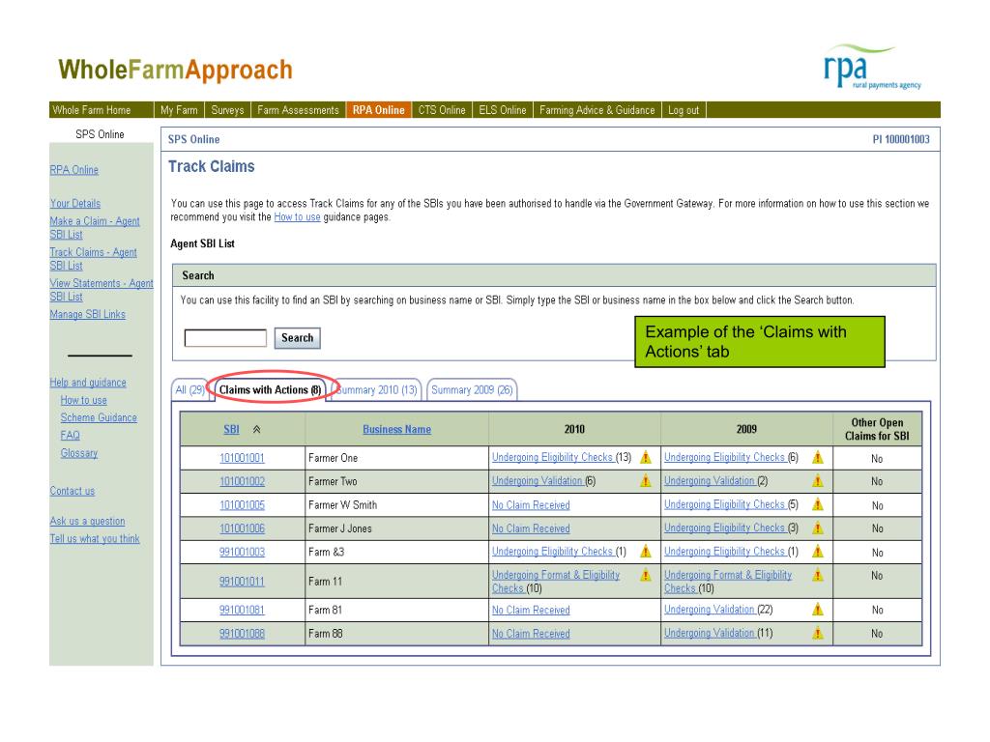The height and width of the screenshot is (742, 990).
Task: Click the warning icon for Farmer One 2009
Action: click(818, 457)
